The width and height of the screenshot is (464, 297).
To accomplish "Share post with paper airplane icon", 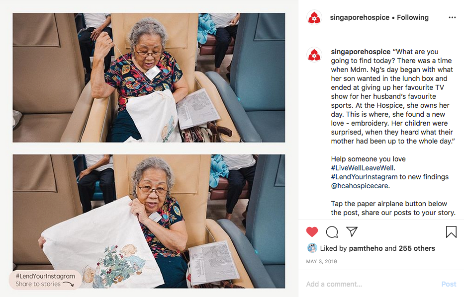I will click(352, 231).
